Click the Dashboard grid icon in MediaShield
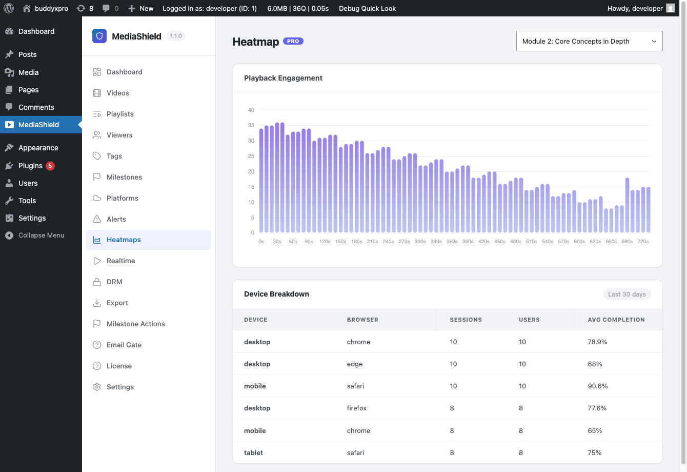 [97, 72]
